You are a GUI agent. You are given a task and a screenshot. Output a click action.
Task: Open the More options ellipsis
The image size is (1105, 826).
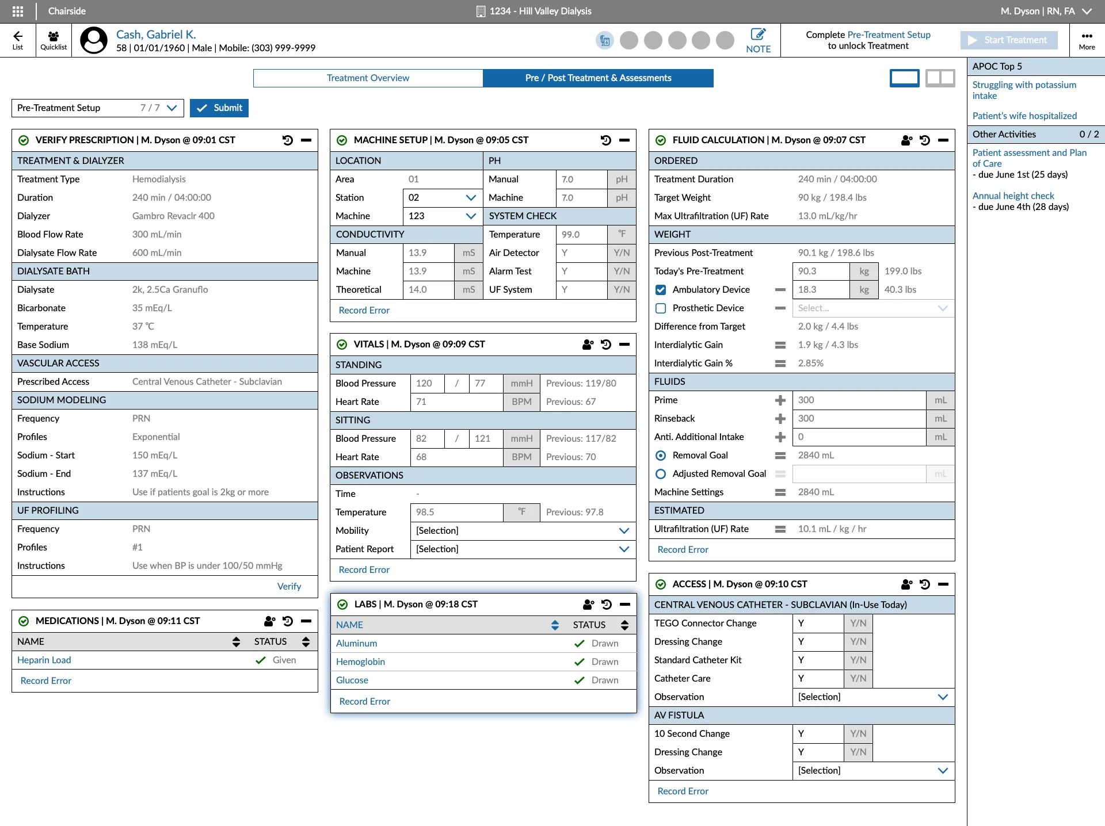point(1087,36)
